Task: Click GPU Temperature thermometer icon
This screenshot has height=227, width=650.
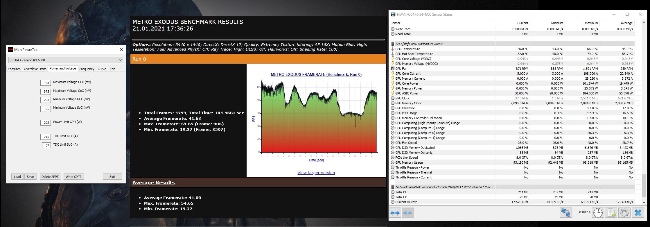Action: coord(393,49)
